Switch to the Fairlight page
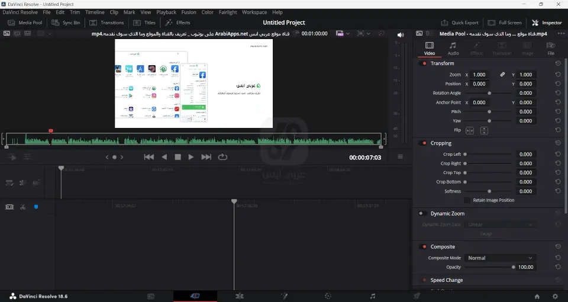 click(x=372, y=296)
